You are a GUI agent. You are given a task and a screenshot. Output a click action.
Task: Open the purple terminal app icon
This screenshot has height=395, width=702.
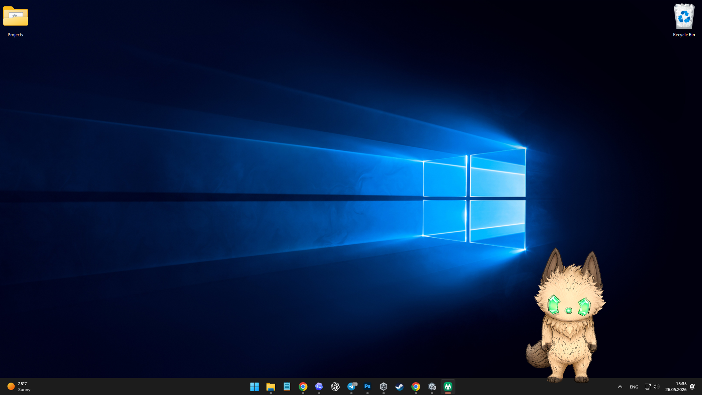pos(319,387)
